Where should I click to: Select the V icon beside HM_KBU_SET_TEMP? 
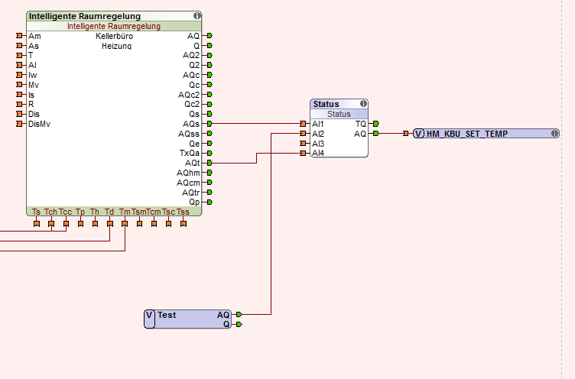pos(418,134)
